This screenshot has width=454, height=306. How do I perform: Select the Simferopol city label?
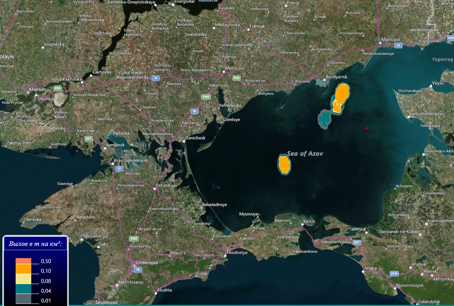[x=147, y=263]
